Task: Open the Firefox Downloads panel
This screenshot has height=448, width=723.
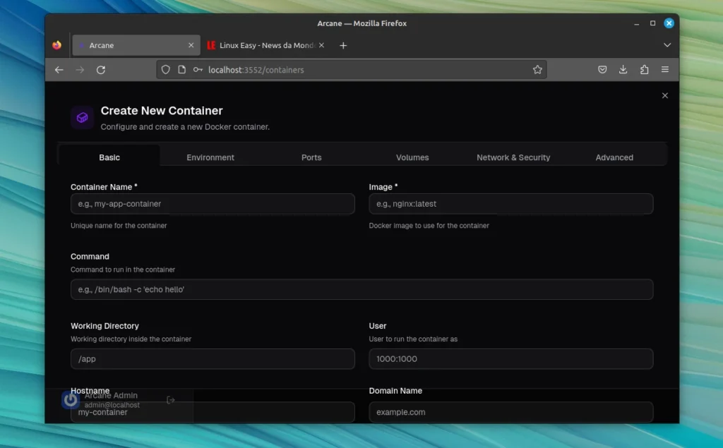Action: [623, 70]
